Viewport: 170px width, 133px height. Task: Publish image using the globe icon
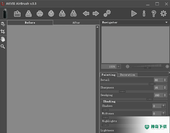pos(51,13)
